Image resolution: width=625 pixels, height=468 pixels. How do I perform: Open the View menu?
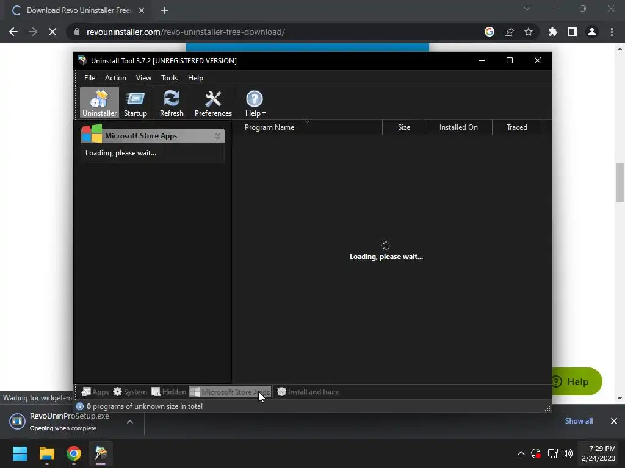pos(143,78)
